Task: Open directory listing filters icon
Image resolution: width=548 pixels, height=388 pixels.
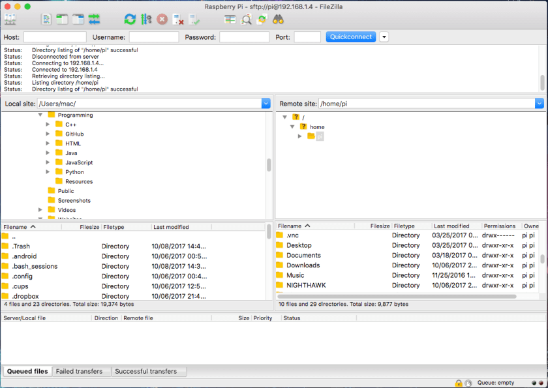Action: coord(230,20)
